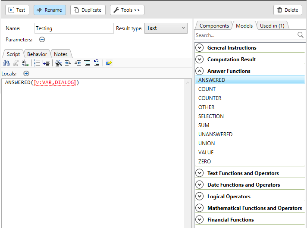Toggle line numbers in script editor
The height and width of the screenshot is (228, 307).
tap(37, 63)
